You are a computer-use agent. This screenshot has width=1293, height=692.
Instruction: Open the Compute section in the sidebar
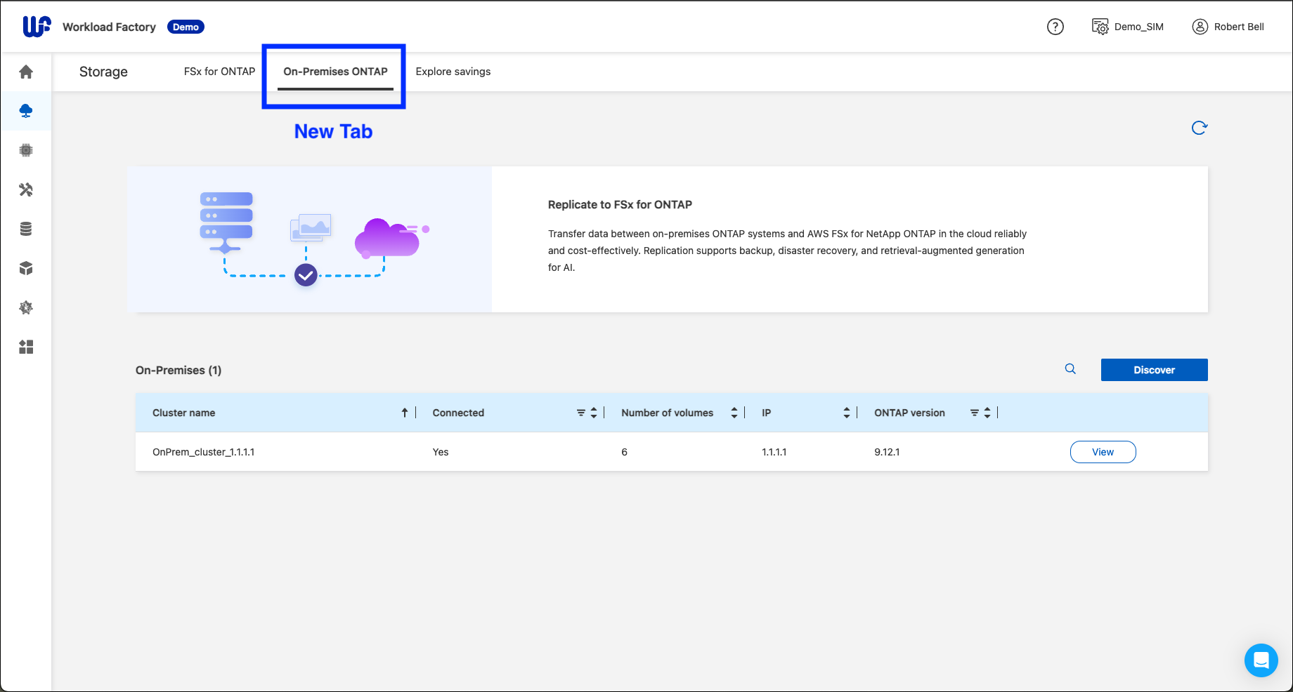[x=26, y=149]
